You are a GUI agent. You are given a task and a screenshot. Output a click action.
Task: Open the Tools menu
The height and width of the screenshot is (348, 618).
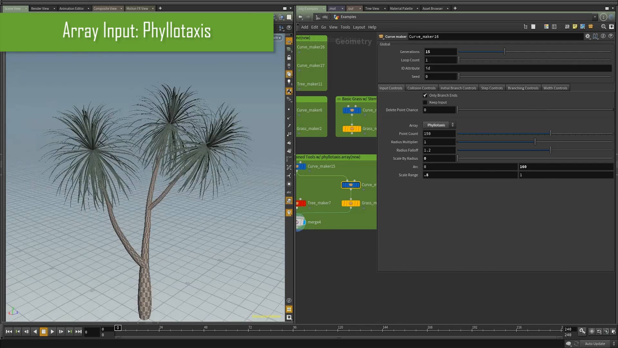(x=345, y=27)
